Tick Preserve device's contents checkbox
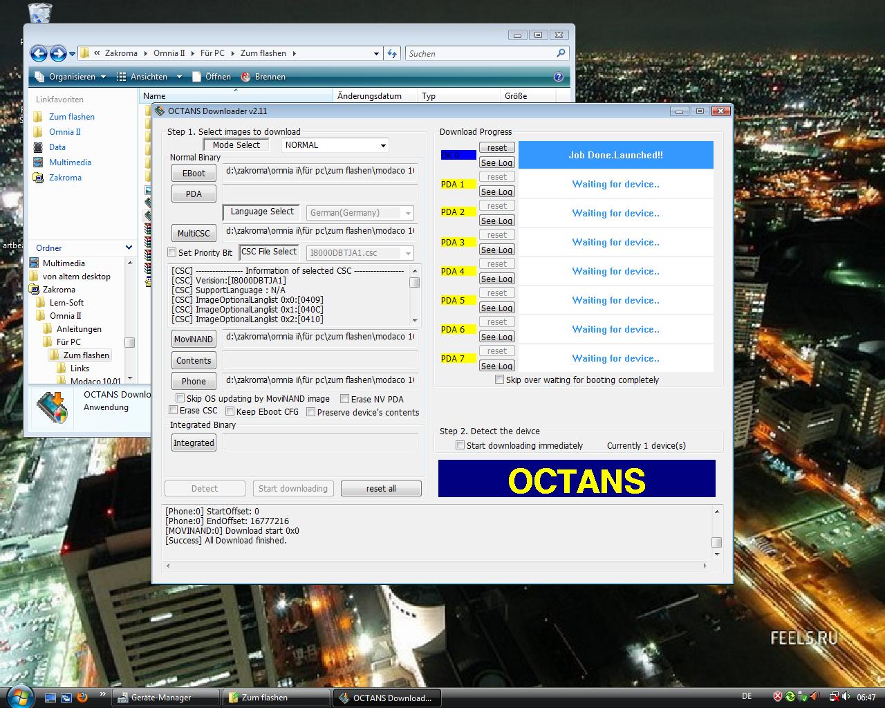This screenshot has width=885, height=708. (310, 412)
